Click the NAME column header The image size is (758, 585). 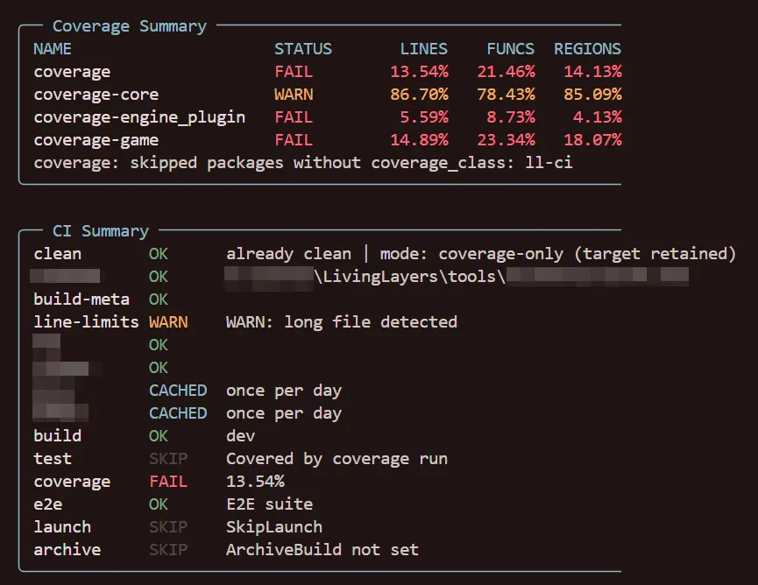coord(53,49)
